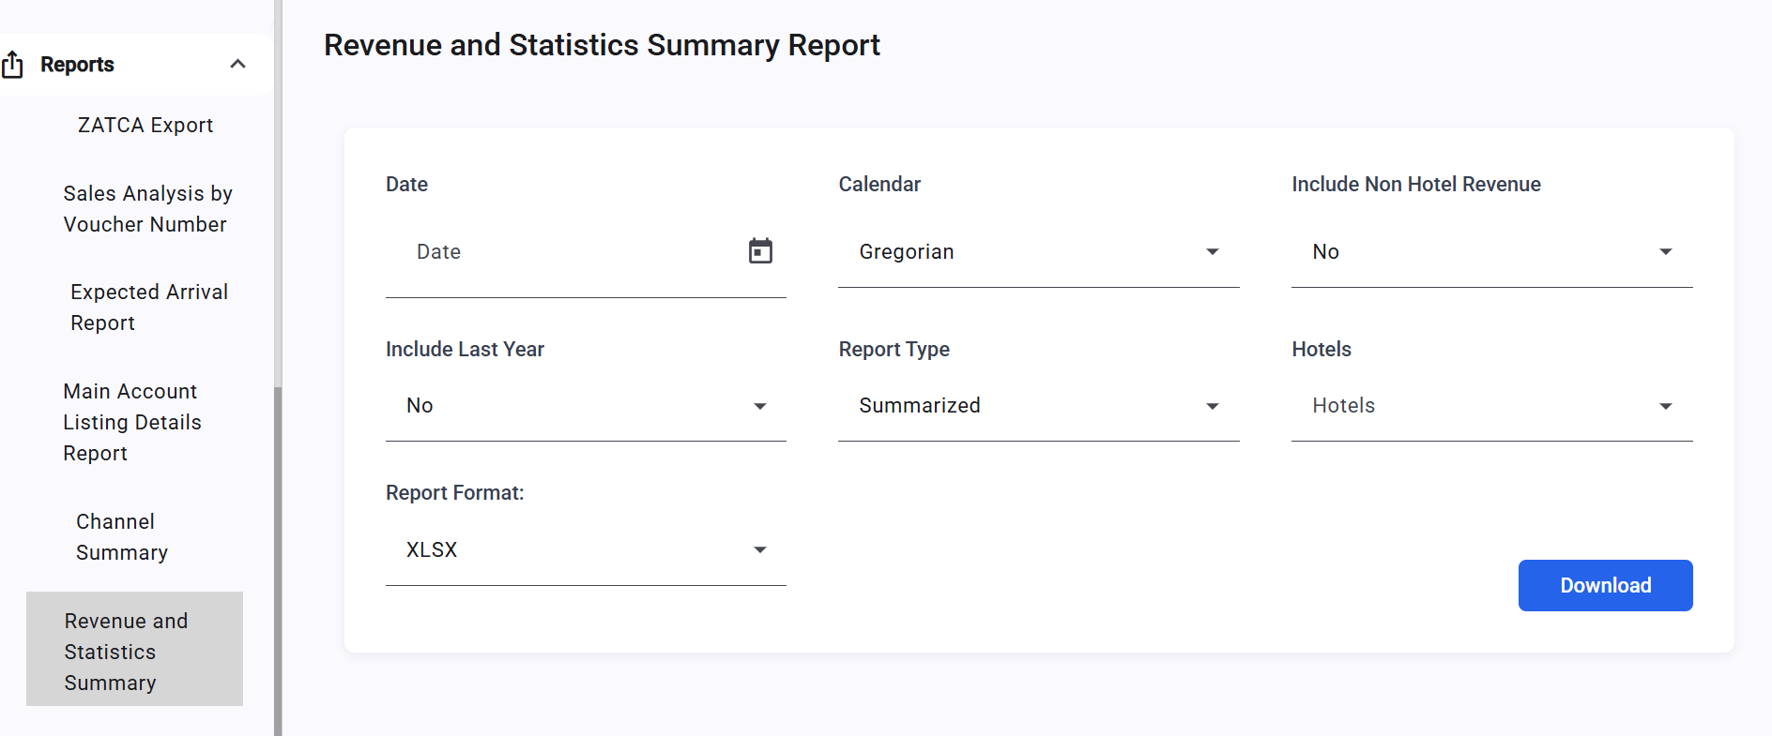Click the Include Non Hotel Revenue arrow

pos(1665,251)
